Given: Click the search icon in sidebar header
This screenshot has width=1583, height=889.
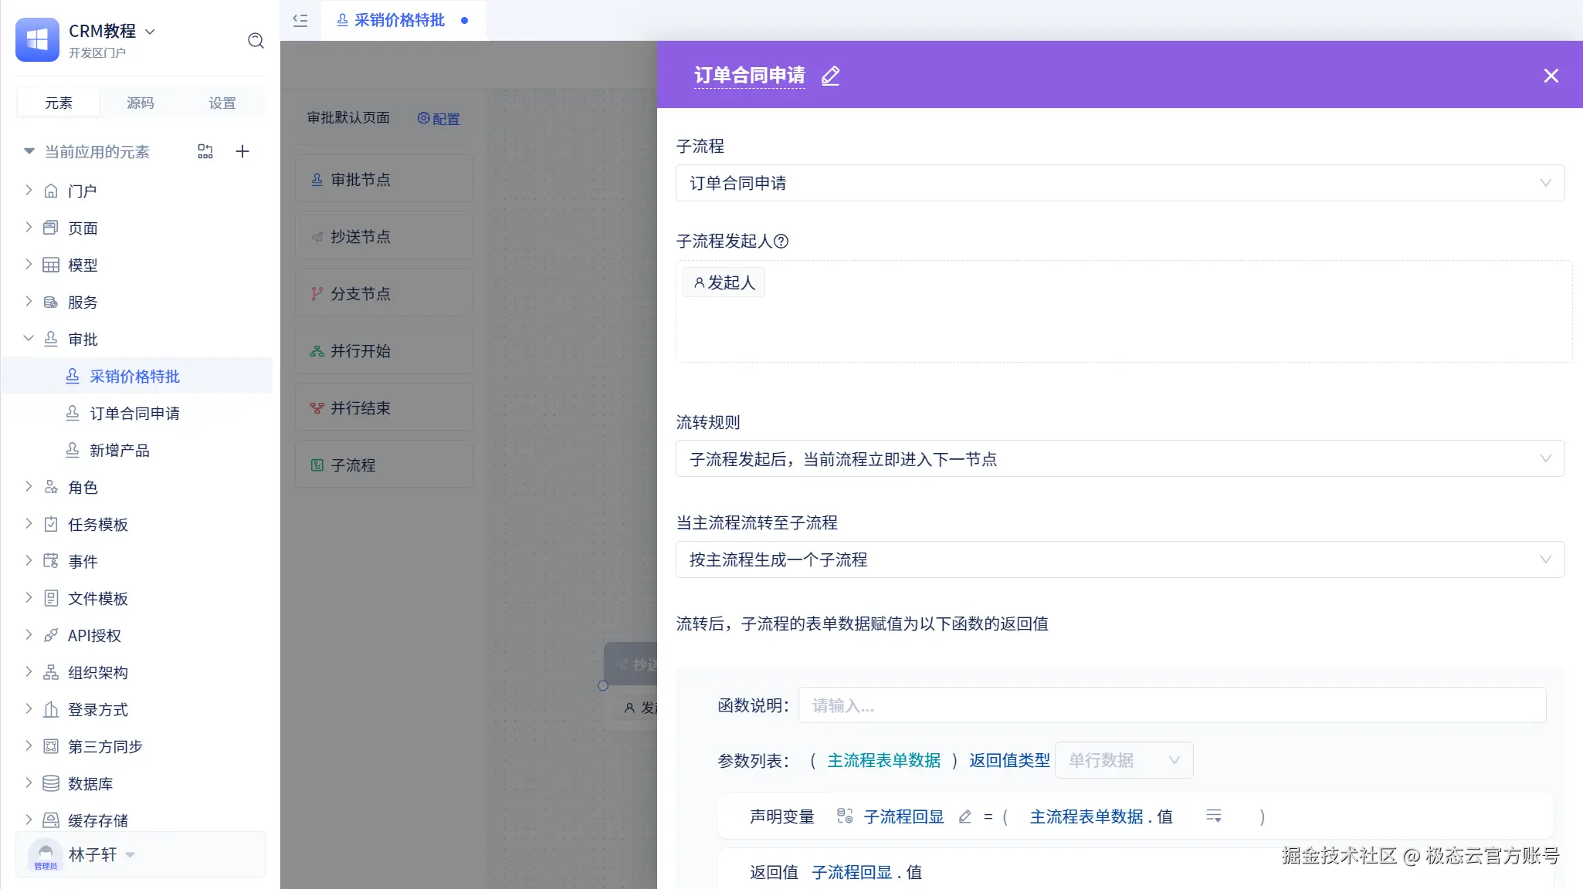Looking at the screenshot, I should click(x=256, y=41).
